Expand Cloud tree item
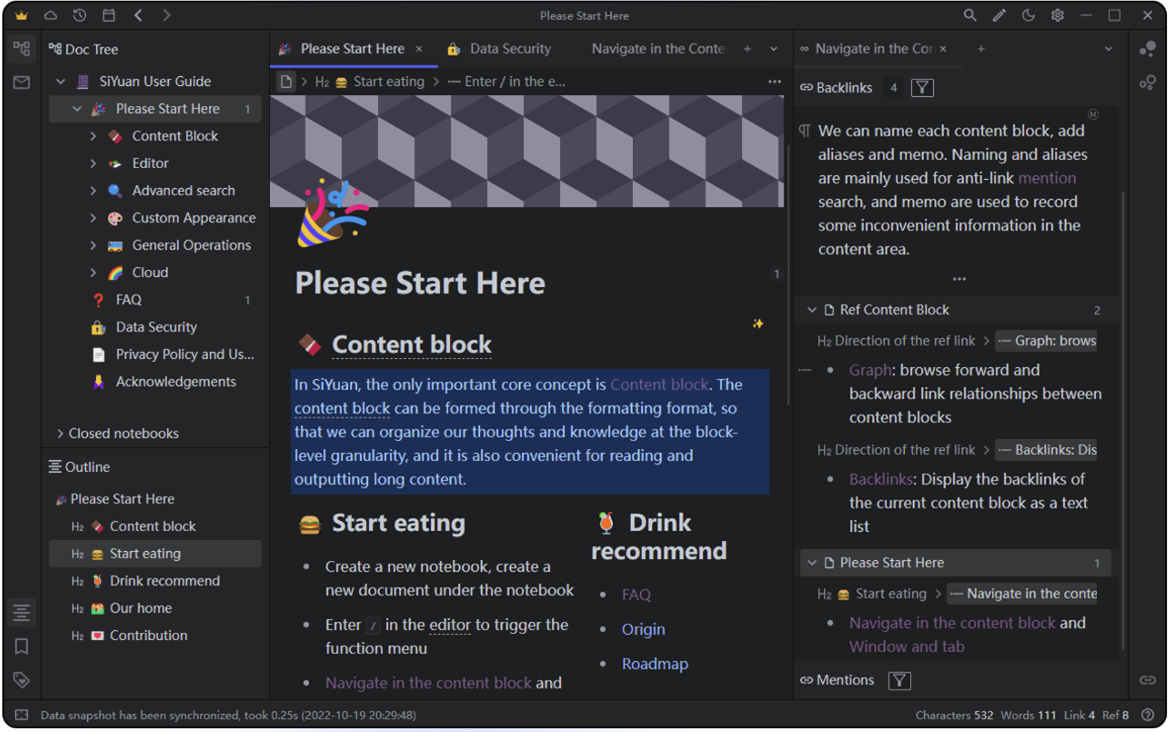The width and height of the screenshot is (1168, 732). point(93,272)
